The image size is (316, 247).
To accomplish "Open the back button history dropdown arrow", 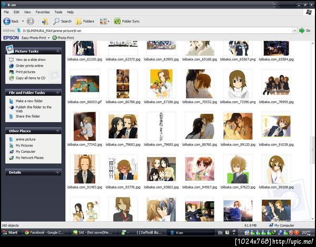I will pyautogui.click(x=23, y=21).
